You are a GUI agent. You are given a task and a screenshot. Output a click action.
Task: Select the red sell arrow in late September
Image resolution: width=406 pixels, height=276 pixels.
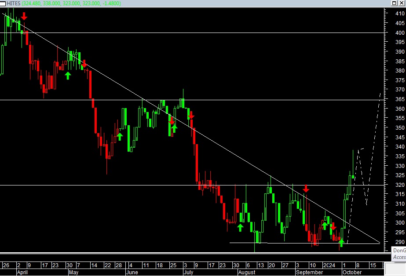[x=333, y=226]
